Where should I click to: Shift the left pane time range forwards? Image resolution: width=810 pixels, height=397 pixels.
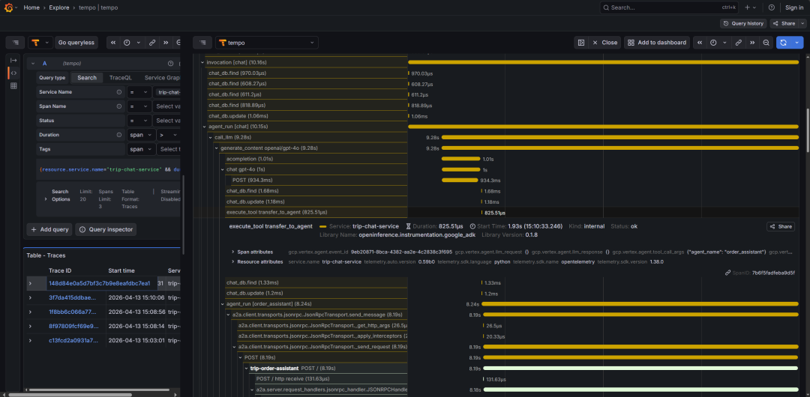click(x=165, y=43)
